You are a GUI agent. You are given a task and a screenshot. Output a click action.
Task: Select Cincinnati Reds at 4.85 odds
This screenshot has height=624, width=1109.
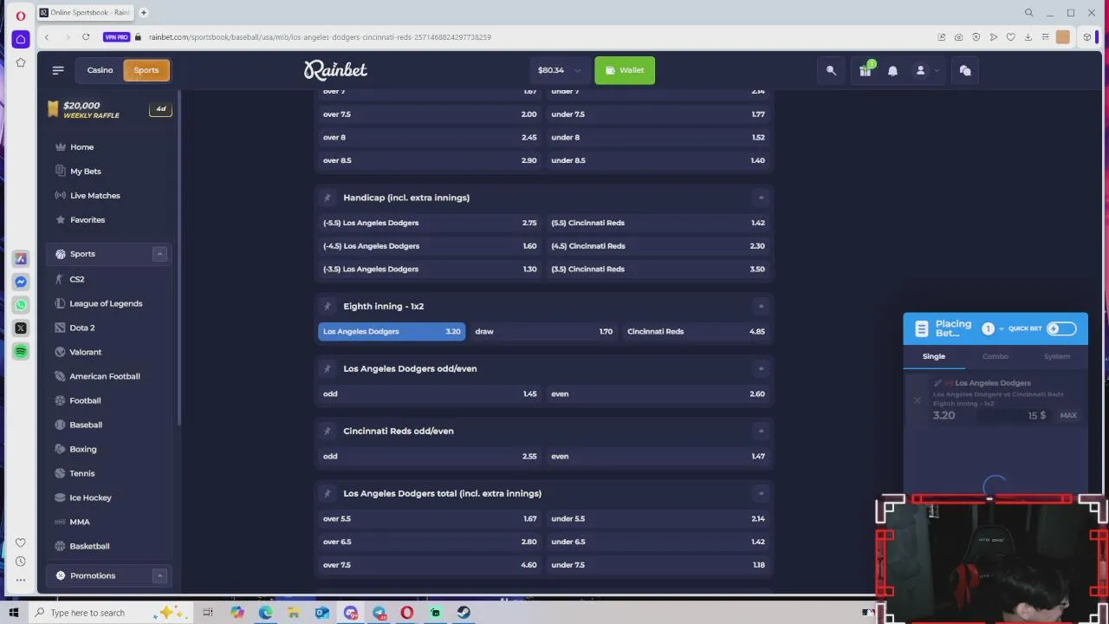(696, 331)
